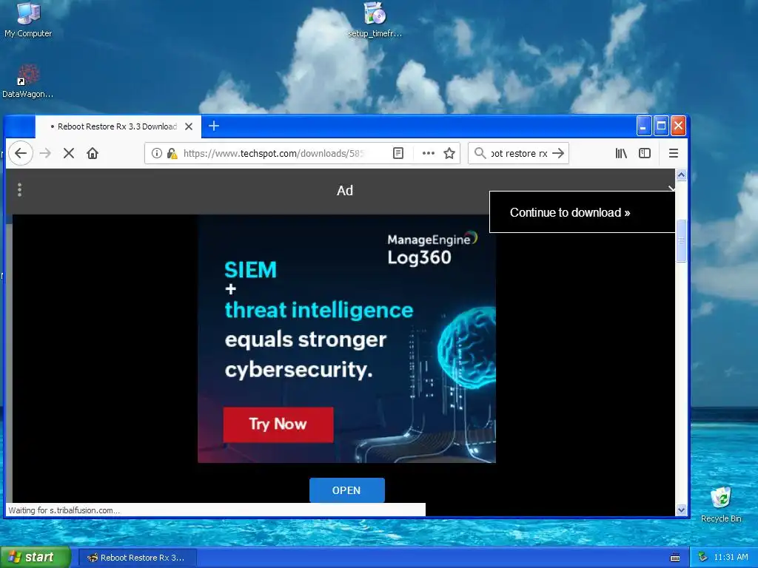The height and width of the screenshot is (568, 758).
Task: Click the vertical scrollbar thumb
Action: pos(681,240)
